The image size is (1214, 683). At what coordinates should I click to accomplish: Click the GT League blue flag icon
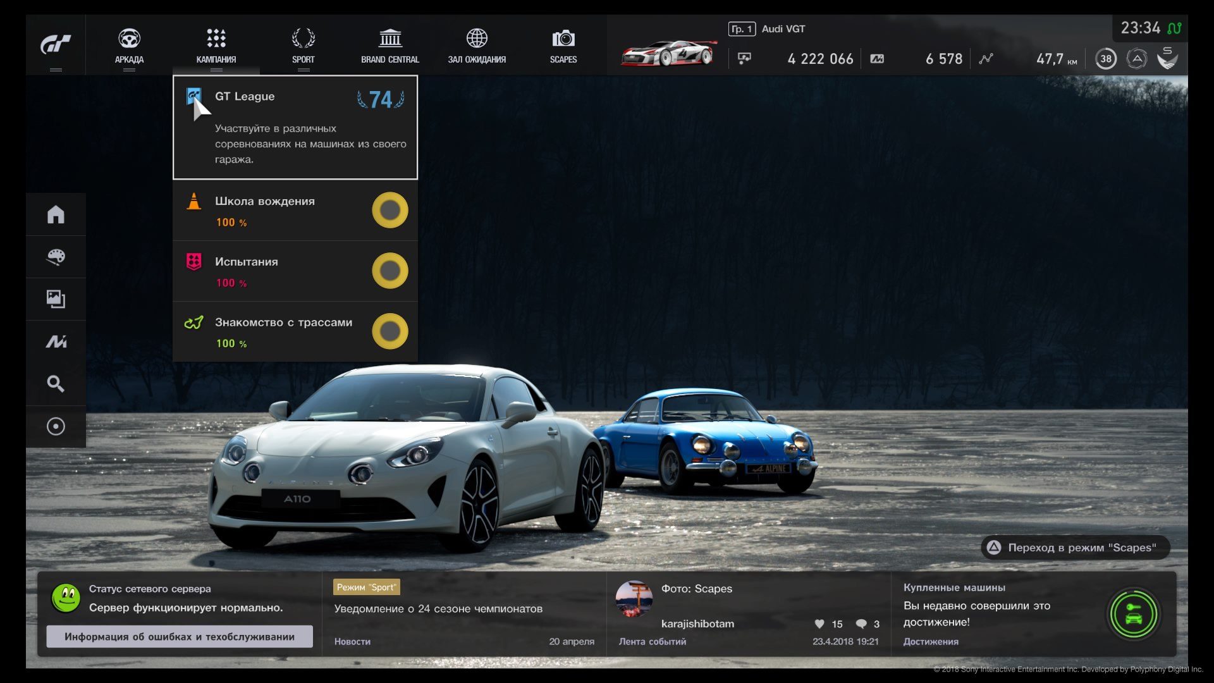coord(193,96)
